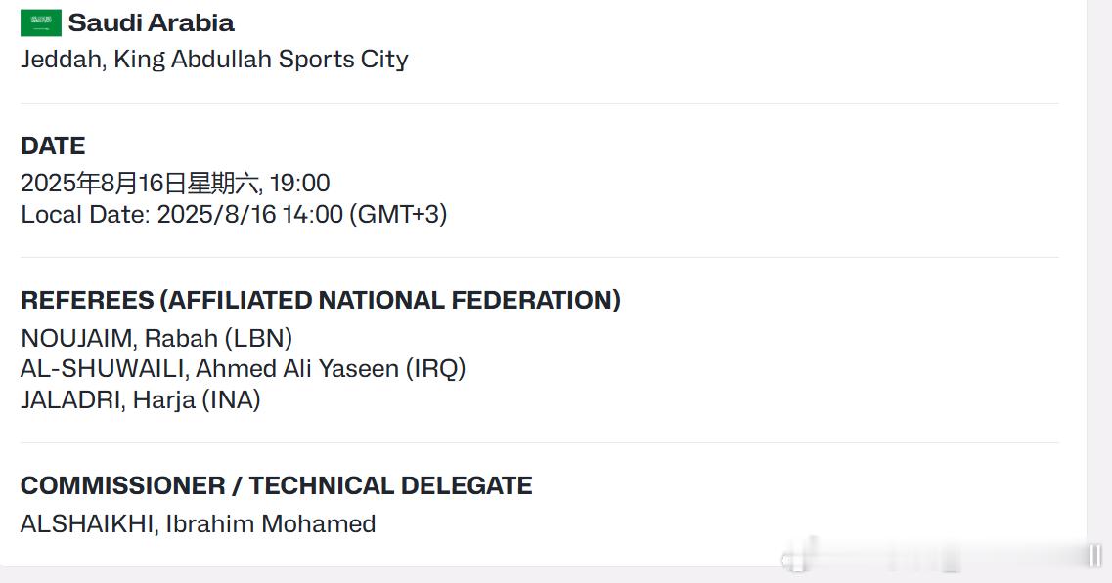Click the divider line above the COMMISSIONER heading

(540, 443)
